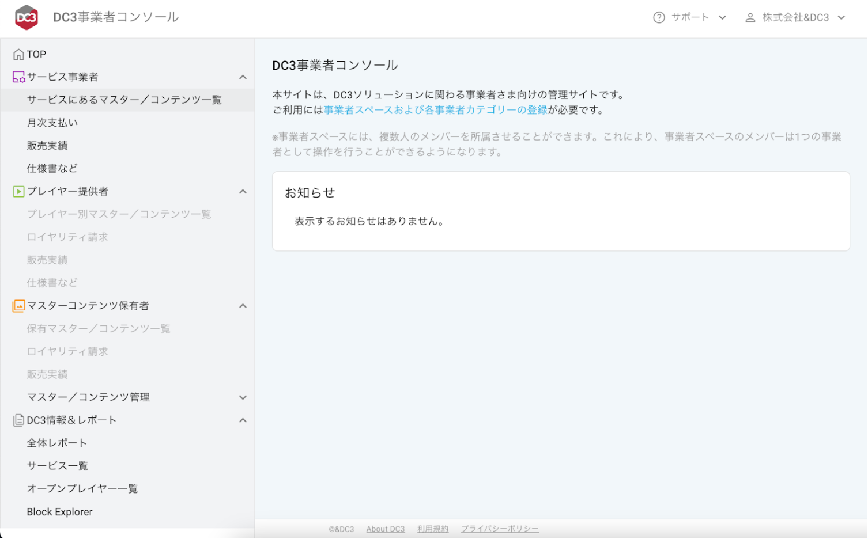Expand the マスター／コンテンツ管理 chevron
868x539 pixels.
coord(243,397)
